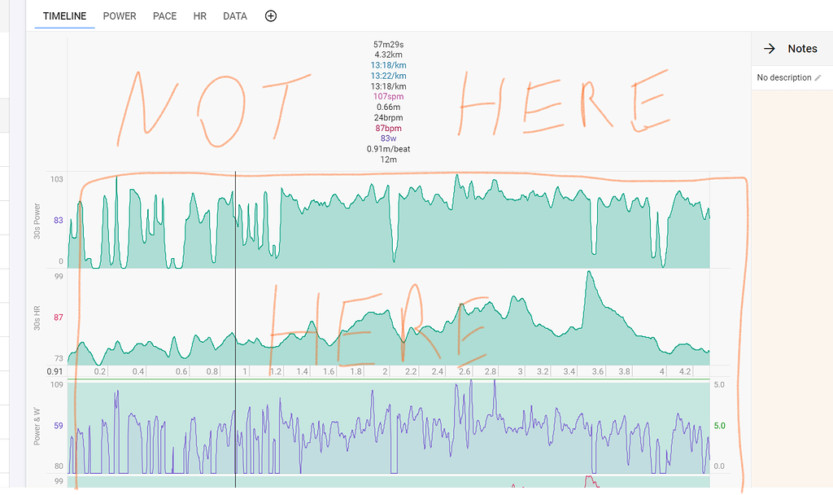Click the 30s Power axis label

pos(37,220)
